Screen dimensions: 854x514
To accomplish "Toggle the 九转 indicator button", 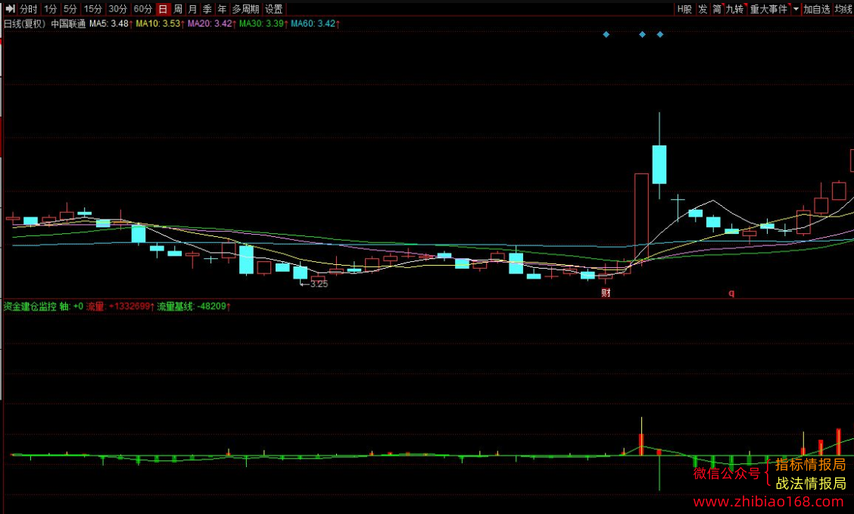I will (735, 9).
